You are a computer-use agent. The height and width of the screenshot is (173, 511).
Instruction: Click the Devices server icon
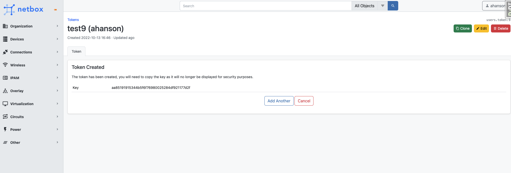pyautogui.click(x=5, y=39)
